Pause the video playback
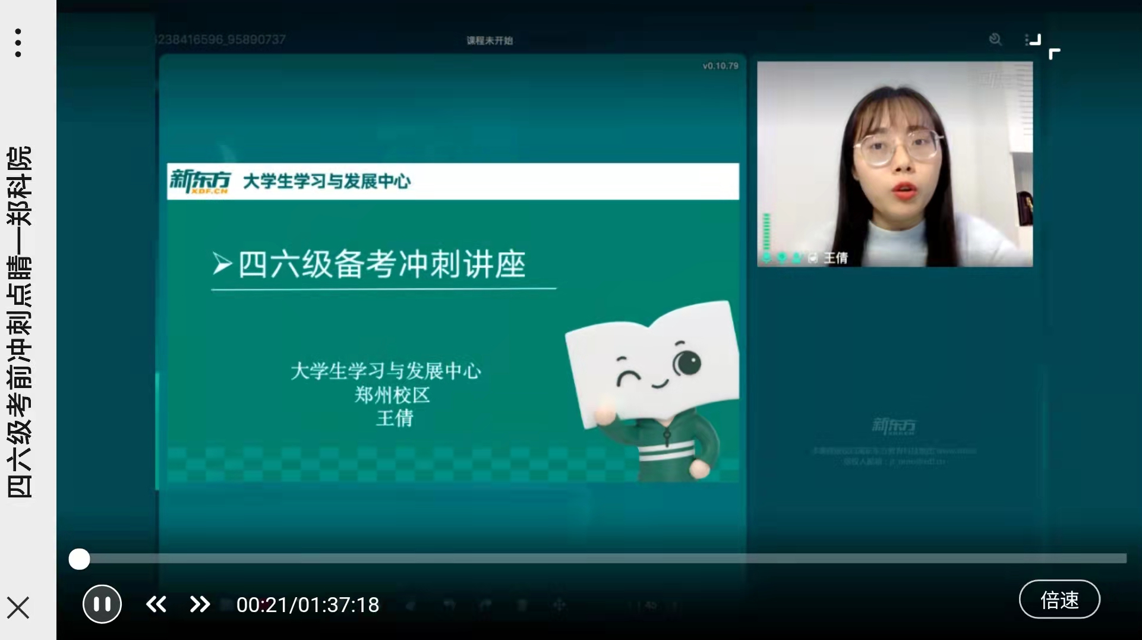The height and width of the screenshot is (640, 1142). tap(102, 604)
